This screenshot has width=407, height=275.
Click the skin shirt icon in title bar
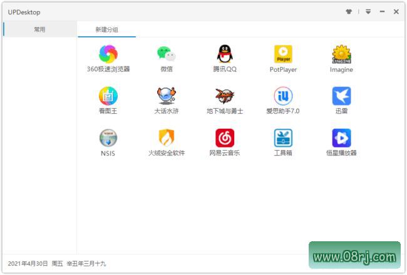click(349, 12)
